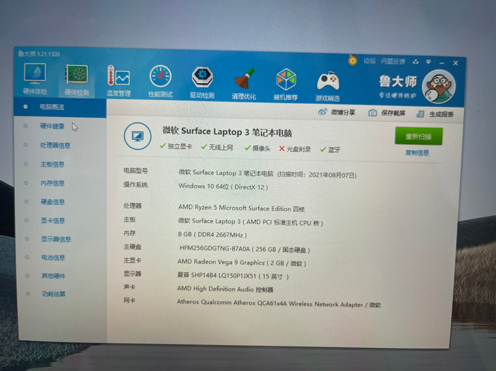Open 问题反馈 feedback link

click(x=393, y=61)
